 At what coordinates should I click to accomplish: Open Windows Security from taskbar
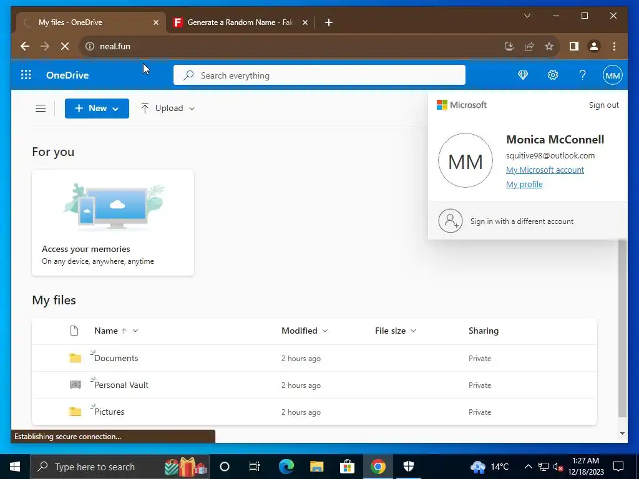point(408,467)
